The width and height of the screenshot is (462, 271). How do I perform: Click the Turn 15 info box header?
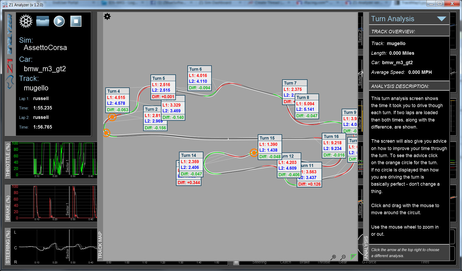(x=270, y=138)
